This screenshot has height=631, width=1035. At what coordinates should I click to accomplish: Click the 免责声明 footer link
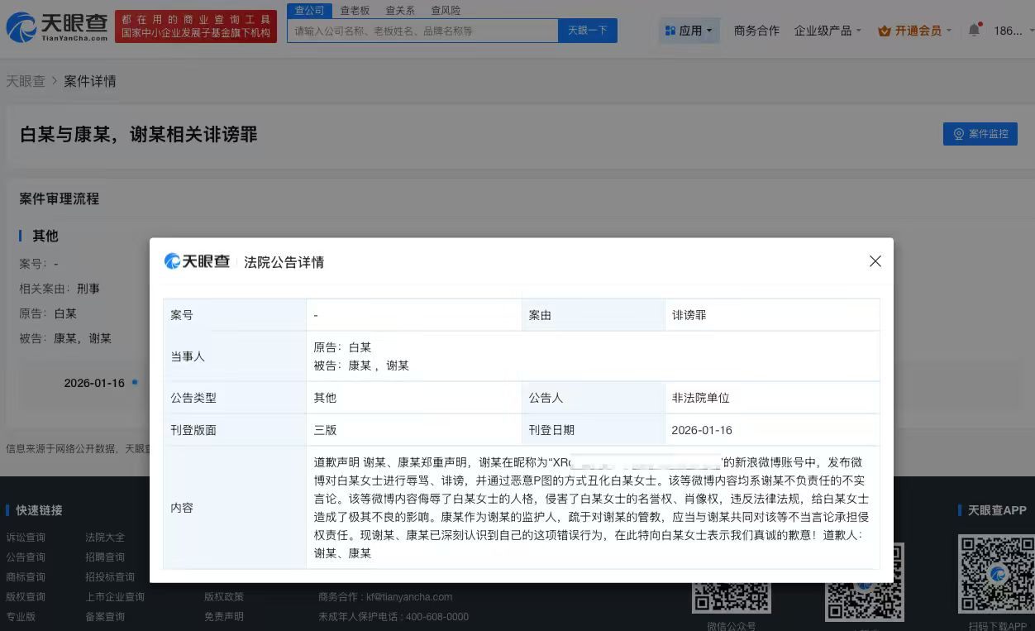pos(223,616)
